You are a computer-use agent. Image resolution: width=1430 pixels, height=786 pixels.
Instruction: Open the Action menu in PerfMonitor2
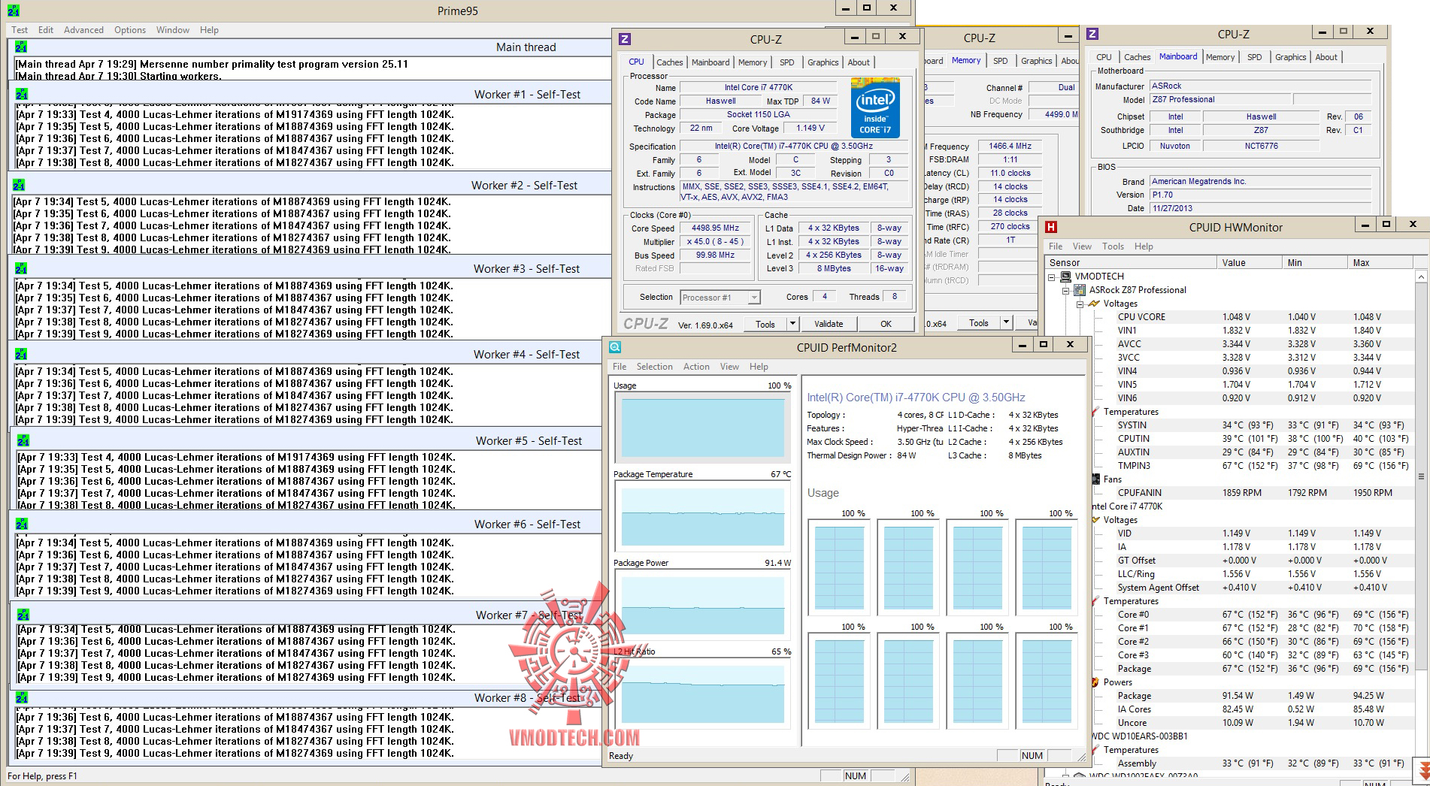tap(696, 367)
